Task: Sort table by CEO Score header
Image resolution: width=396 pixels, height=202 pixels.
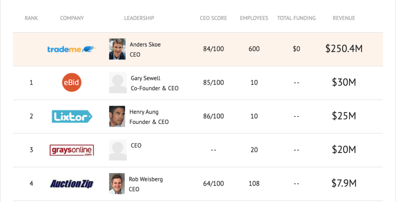Action: pyautogui.click(x=213, y=18)
